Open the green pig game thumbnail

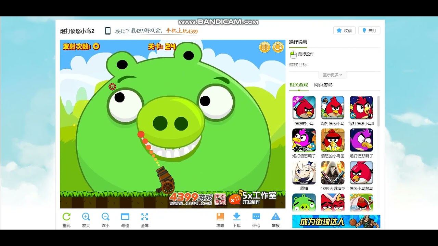point(304,203)
